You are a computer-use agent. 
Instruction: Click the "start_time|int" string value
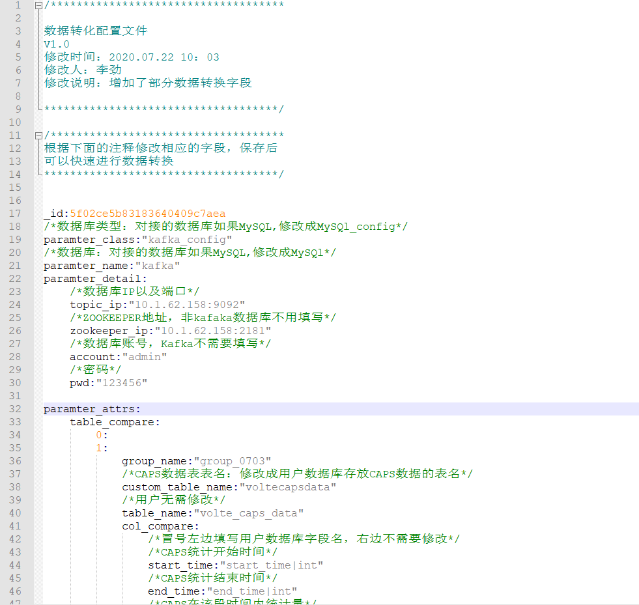point(272,565)
